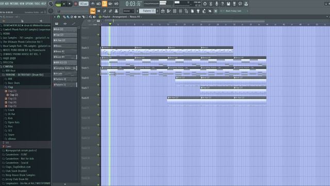Open the tempo tapper icon

204,11
